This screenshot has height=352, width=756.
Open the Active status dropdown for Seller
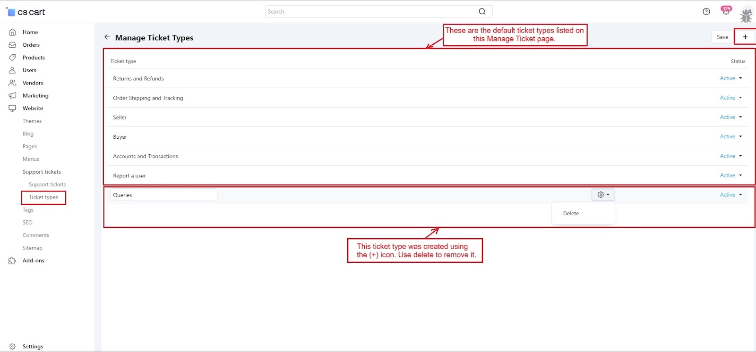730,117
